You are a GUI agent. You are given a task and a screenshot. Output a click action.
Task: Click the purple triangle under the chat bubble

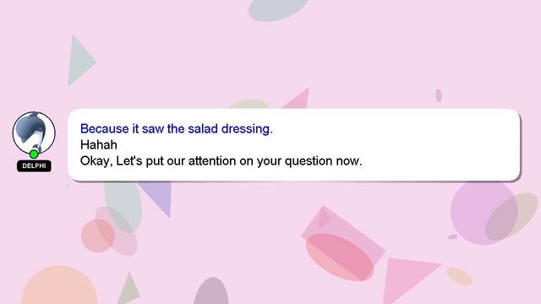tap(159, 197)
